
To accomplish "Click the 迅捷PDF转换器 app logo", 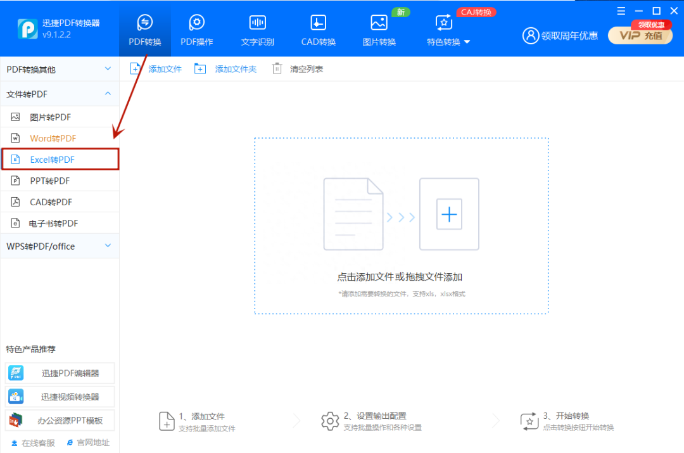I will pyautogui.click(x=27, y=29).
